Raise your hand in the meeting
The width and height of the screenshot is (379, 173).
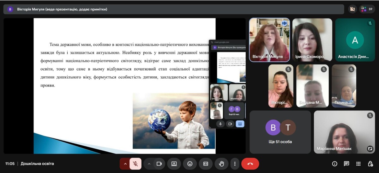click(x=221, y=164)
